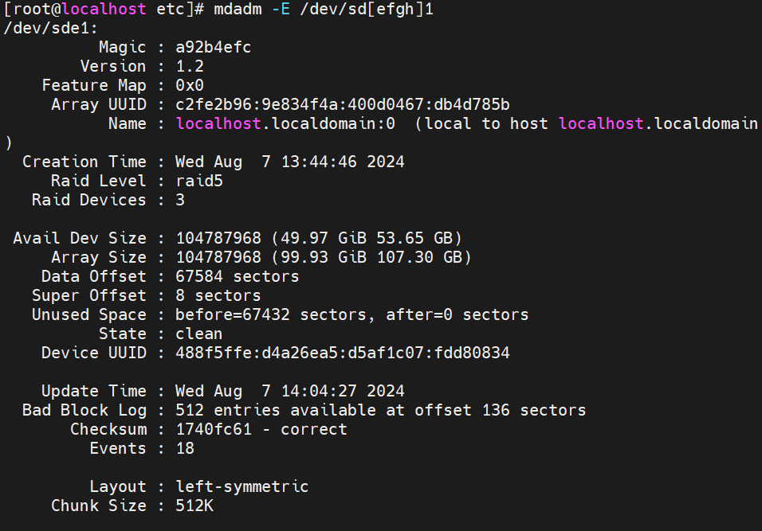Click the raid5 Raid Level value
Image resolution: width=762 pixels, height=531 pixels.
point(199,181)
